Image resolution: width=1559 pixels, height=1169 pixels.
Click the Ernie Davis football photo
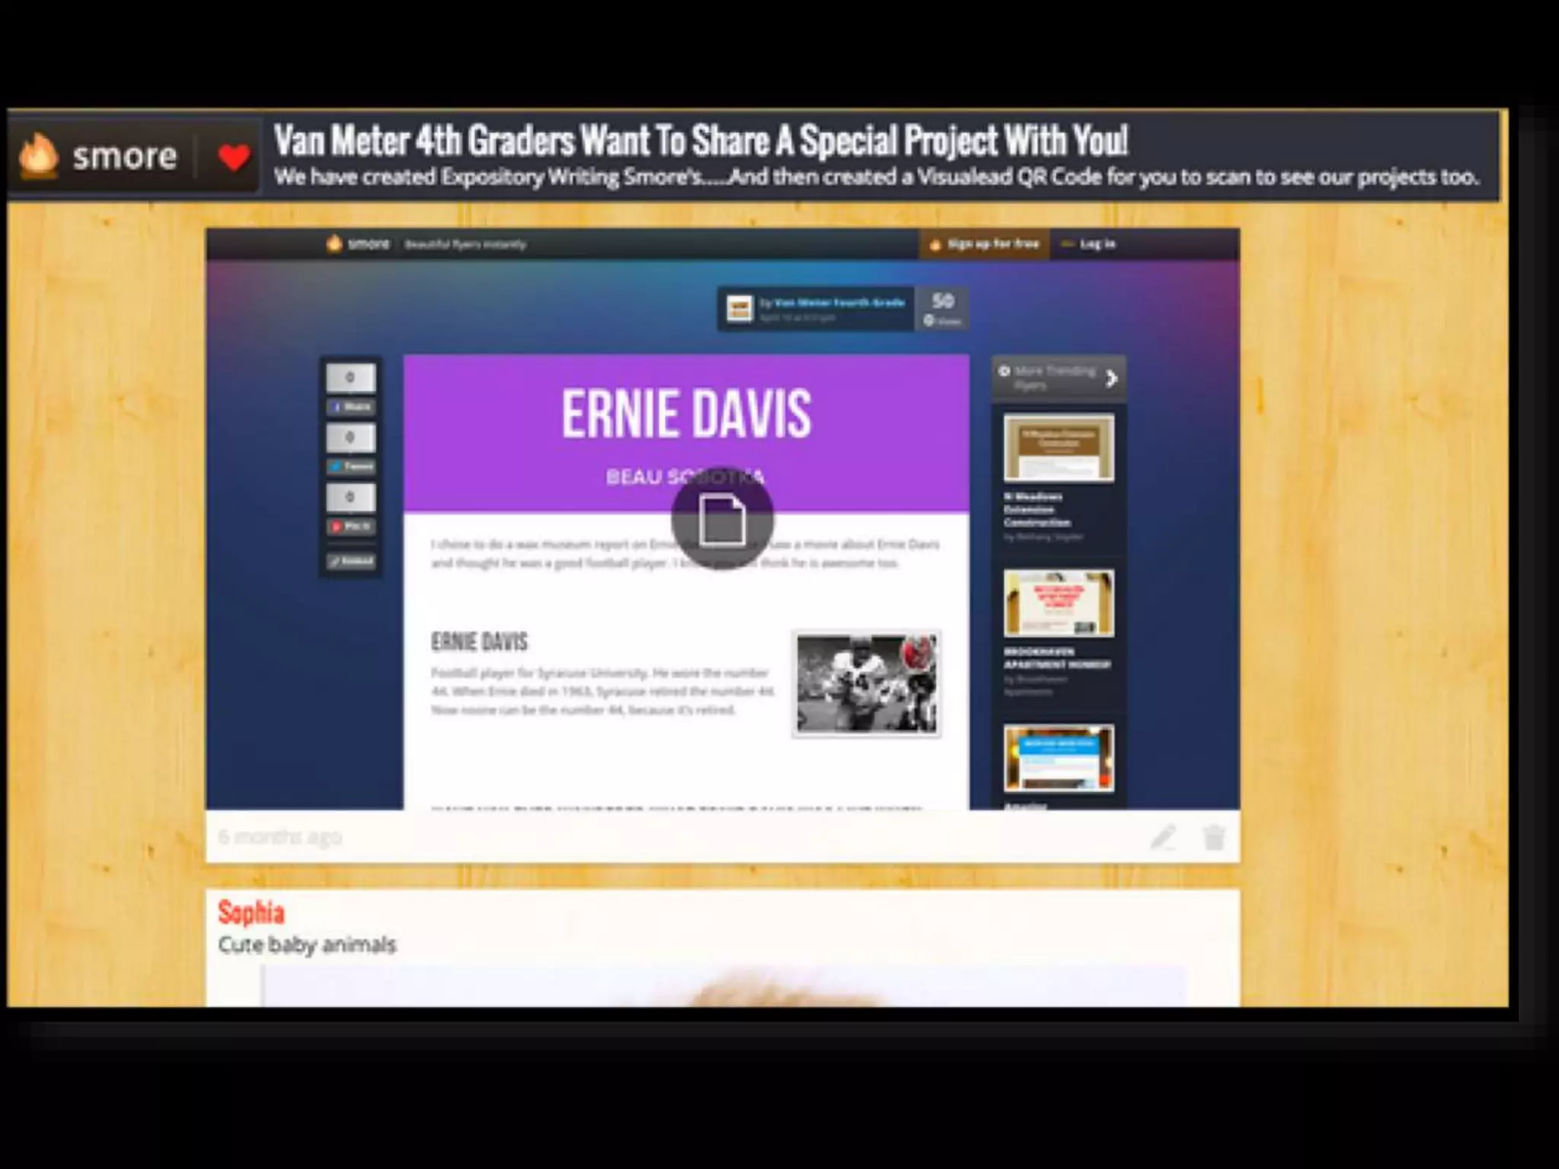click(x=866, y=683)
